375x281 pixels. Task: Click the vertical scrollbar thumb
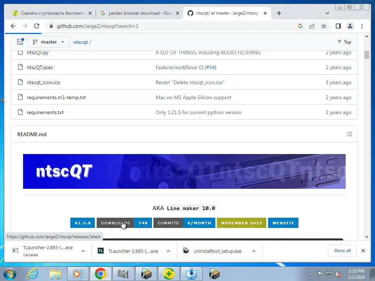click(x=367, y=55)
